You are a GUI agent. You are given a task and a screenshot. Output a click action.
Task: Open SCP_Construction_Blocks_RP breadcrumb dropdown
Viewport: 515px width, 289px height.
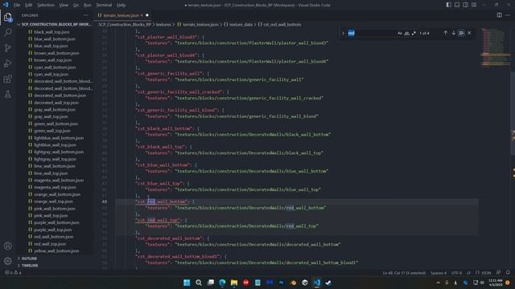(125, 25)
